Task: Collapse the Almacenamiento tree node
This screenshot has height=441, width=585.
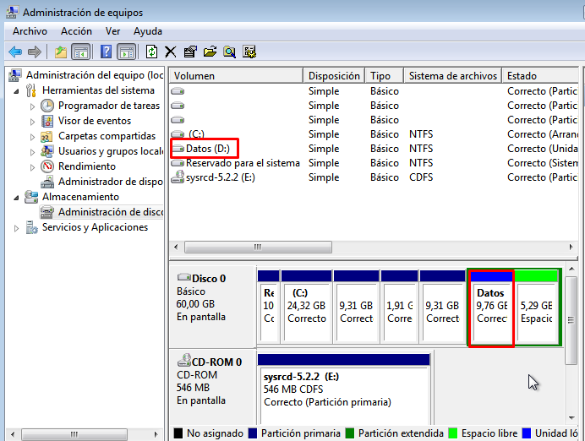Action: (19, 197)
